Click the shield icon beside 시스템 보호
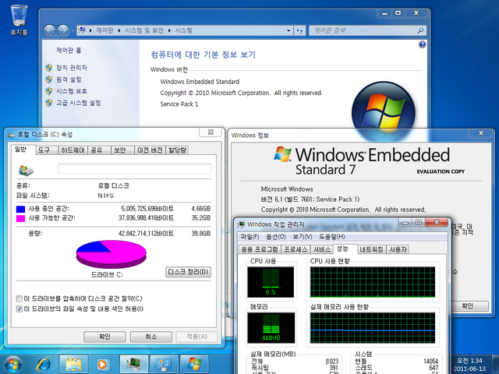The image size is (499, 374). tap(48, 91)
